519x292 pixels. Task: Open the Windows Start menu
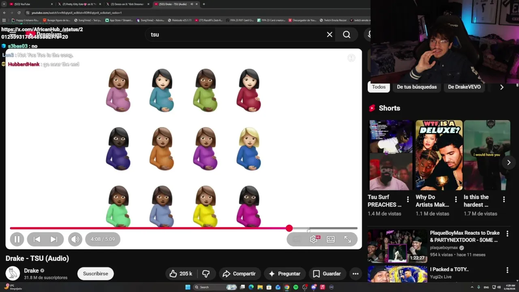[x=188, y=287]
